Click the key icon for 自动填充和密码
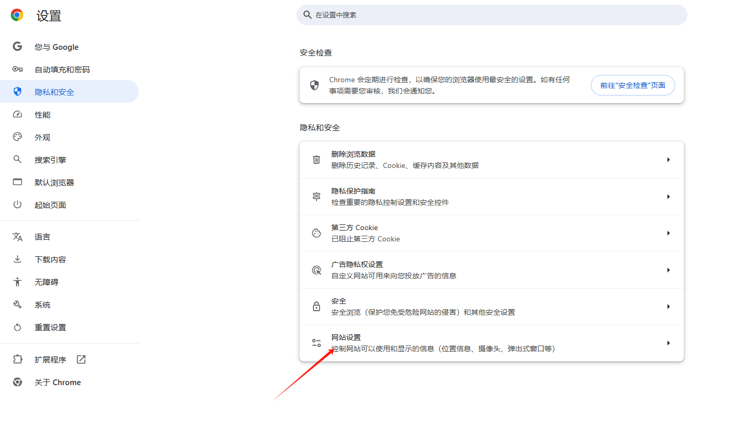 (x=17, y=69)
